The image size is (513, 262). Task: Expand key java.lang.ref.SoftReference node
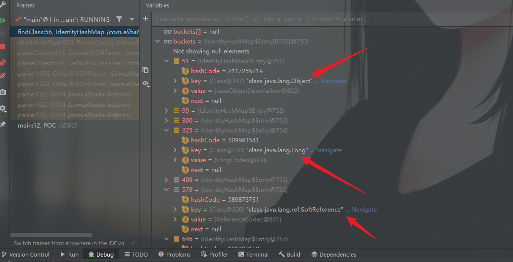(175, 209)
